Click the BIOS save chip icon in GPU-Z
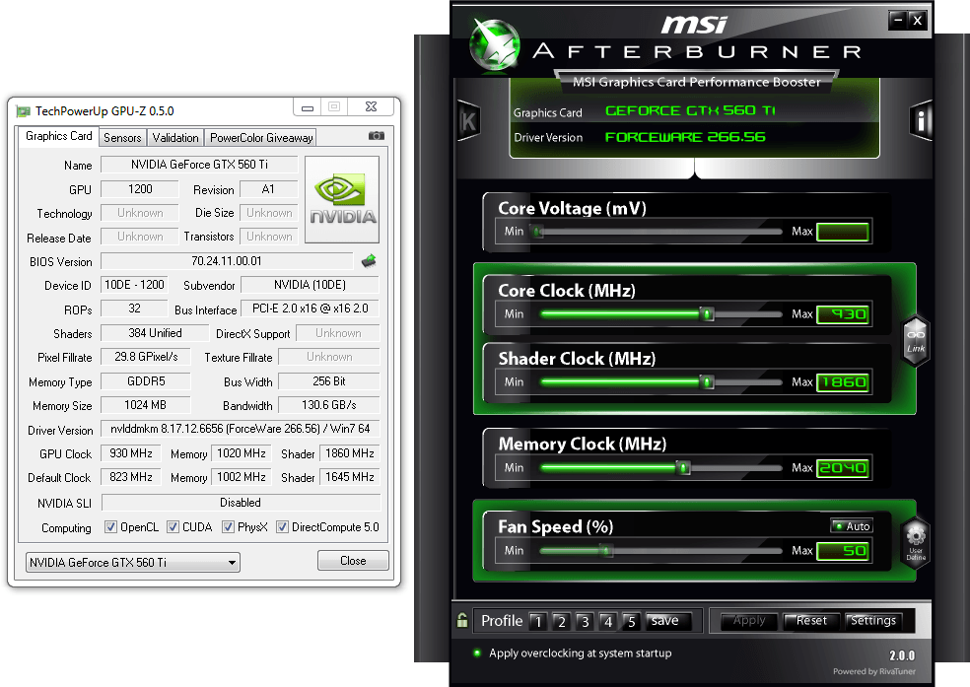 point(369,261)
